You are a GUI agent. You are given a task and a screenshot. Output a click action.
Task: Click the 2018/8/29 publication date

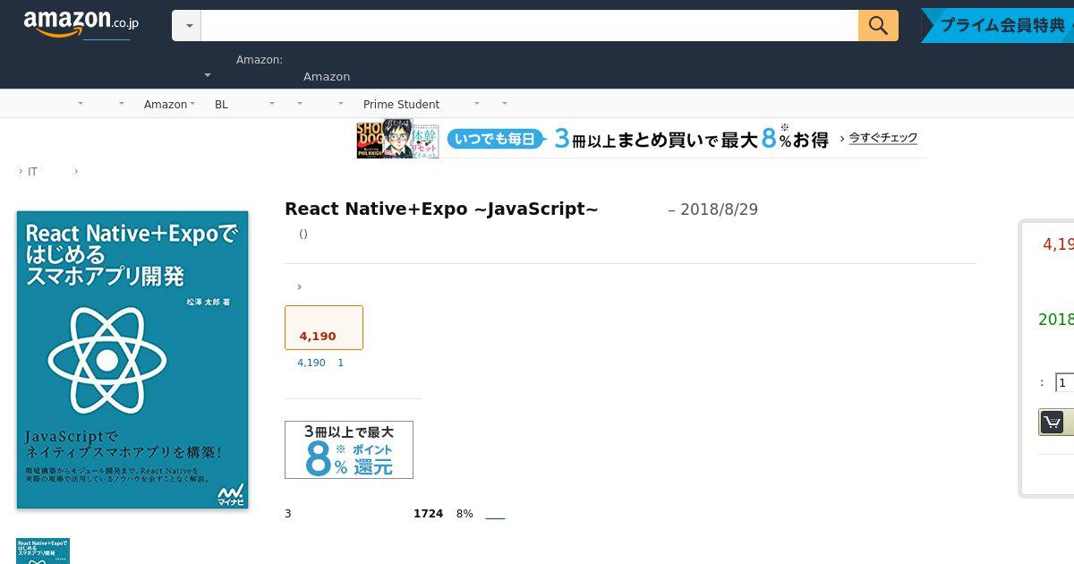pos(719,209)
